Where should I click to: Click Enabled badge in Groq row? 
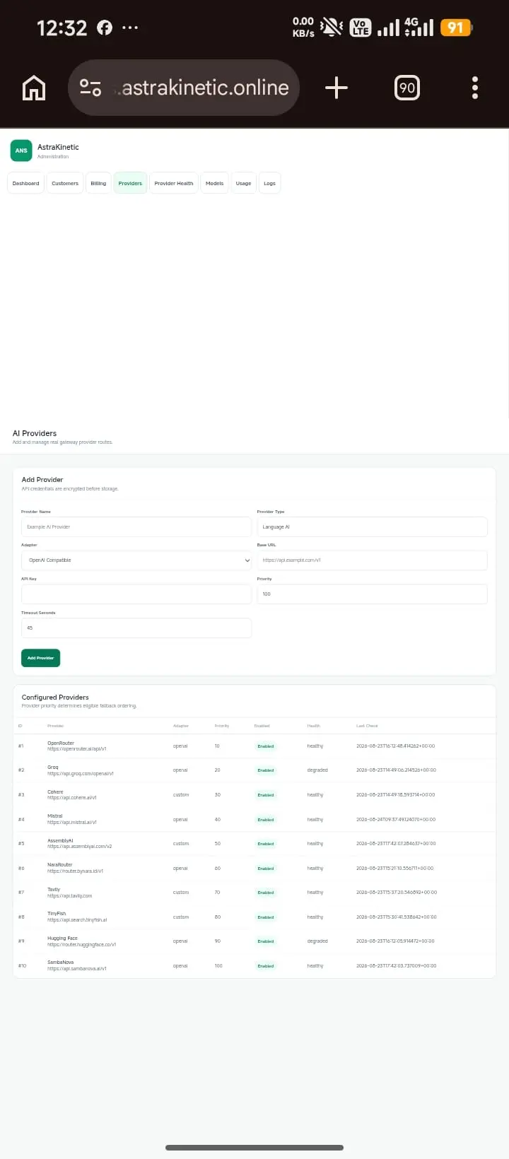point(266,770)
